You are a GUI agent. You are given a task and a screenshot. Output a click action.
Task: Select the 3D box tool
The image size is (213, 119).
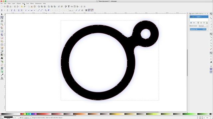2,34
